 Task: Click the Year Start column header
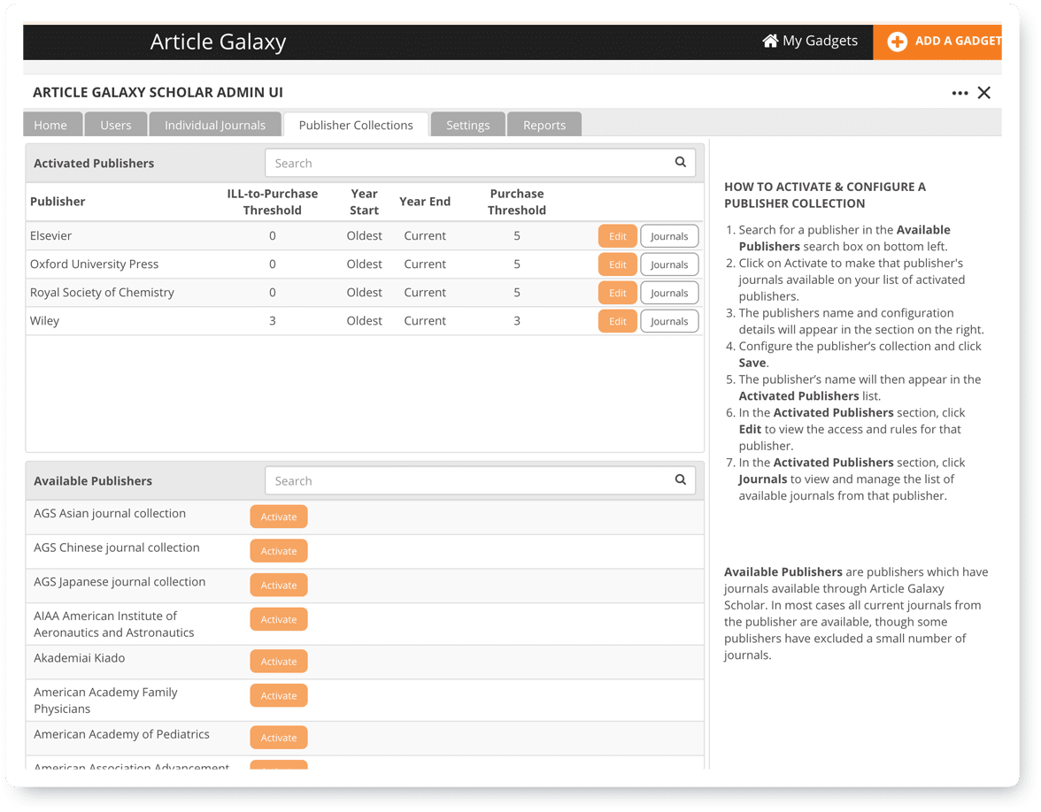coord(365,202)
